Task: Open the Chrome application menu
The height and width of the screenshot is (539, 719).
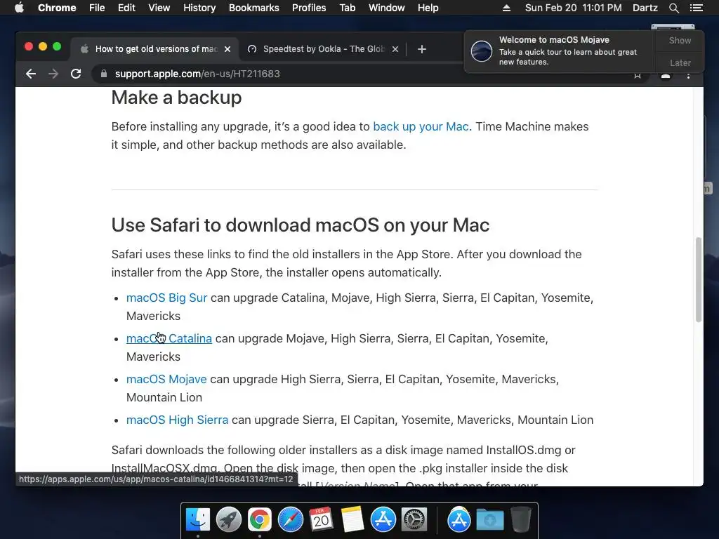Action: (x=57, y=8)
